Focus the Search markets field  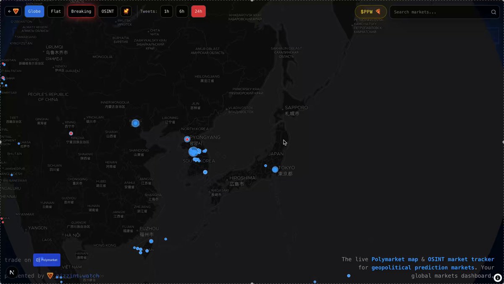(x=445, y=12)
